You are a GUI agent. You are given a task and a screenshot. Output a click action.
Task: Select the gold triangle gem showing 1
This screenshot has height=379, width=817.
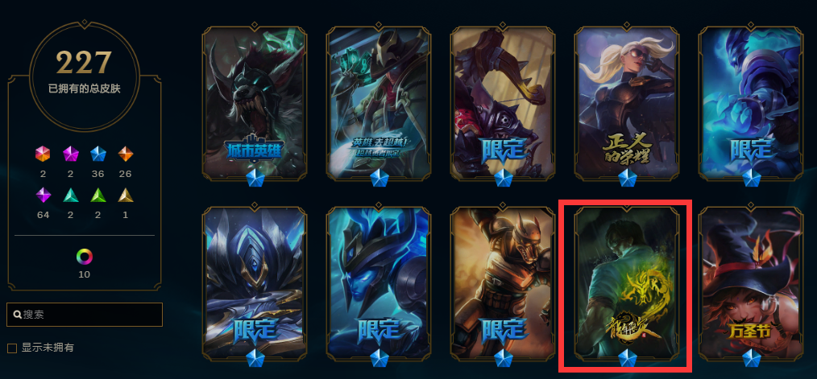click(125, 196)
